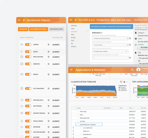The image size is (148, 138).
Task: Open Classification Timeline settings gear
Action: (124, 82)
